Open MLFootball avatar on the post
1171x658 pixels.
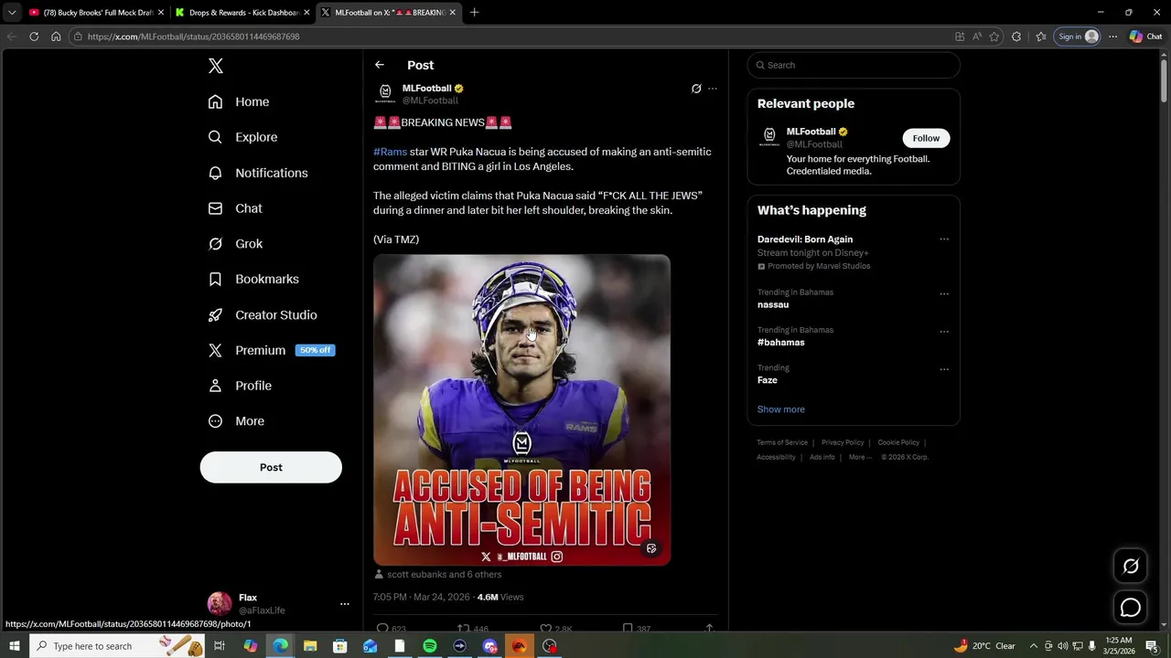385,93
